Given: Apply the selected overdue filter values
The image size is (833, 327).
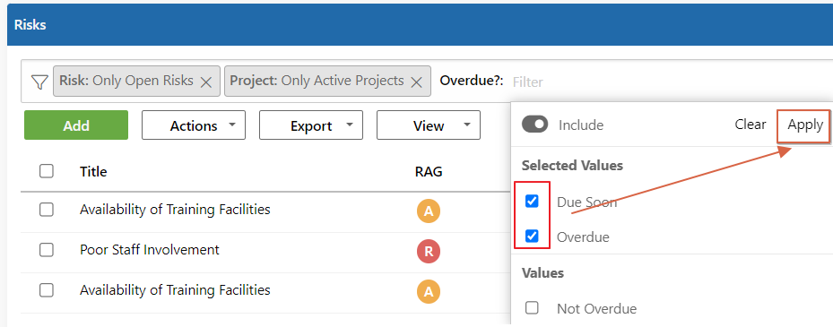Looking at the screenshot, I should tap(805, 125).
